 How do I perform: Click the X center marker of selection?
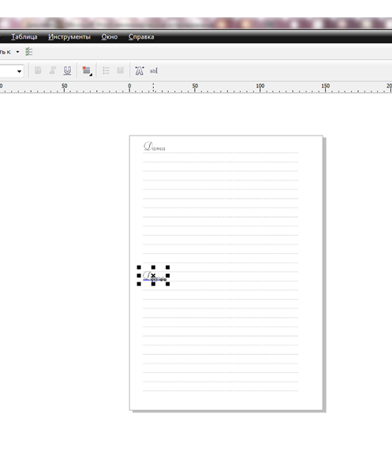(x=153, y=275)
